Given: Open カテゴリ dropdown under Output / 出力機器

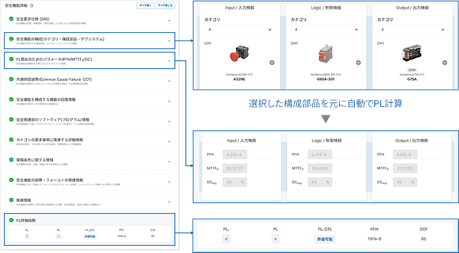Looking at the screenshot, I should pos(412,29).
